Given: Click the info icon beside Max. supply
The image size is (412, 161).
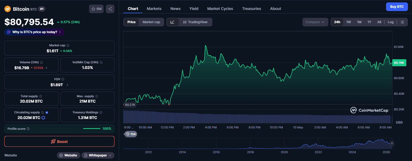Looking at the screenshot, I should coord(97,96).
